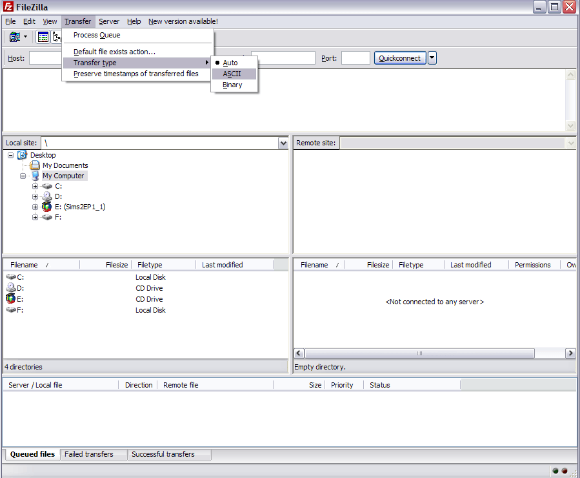Click C: drive icon in file list

click(11, 277)
